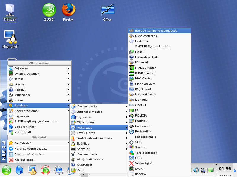Open SUSE segítségnyújtó rendszer
Viewport: 237px width, 177px height.
39,122
